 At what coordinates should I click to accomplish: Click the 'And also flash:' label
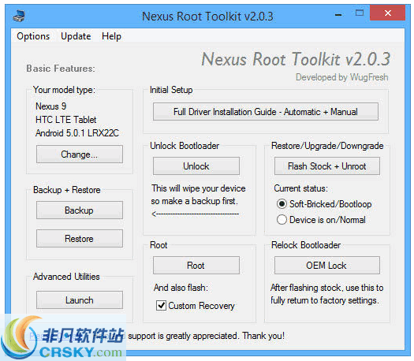[x=181, y=288]
